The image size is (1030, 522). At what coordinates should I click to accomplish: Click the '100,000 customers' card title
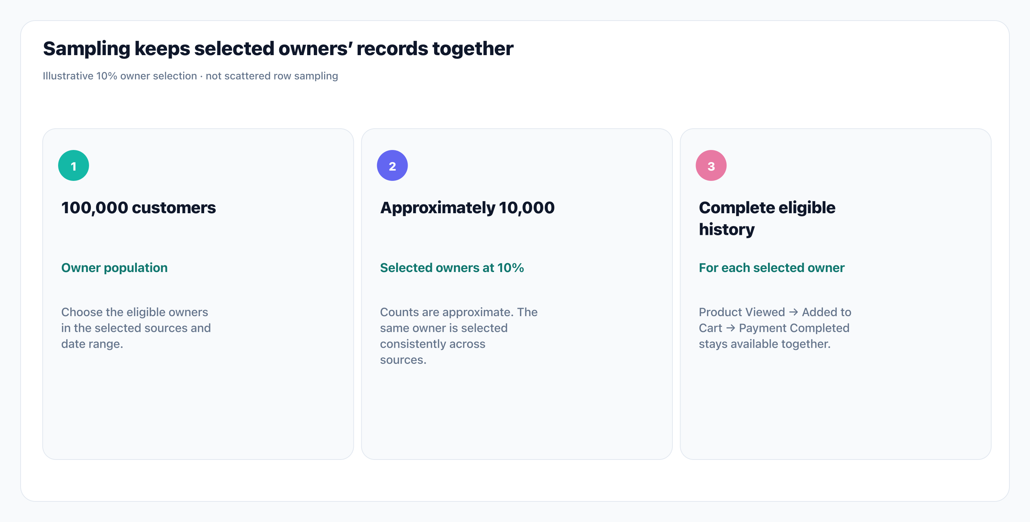[x=138, y=208]
